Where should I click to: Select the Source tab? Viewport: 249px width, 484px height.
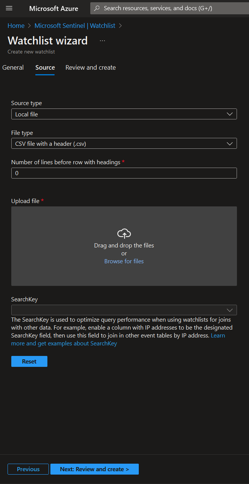tap(45, 67)
